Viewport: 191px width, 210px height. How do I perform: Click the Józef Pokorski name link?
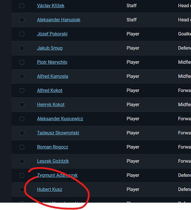(52, 34)
